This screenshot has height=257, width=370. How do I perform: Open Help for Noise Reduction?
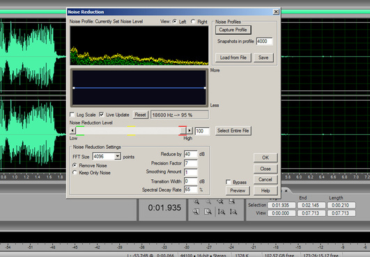[x=265, y=191]
